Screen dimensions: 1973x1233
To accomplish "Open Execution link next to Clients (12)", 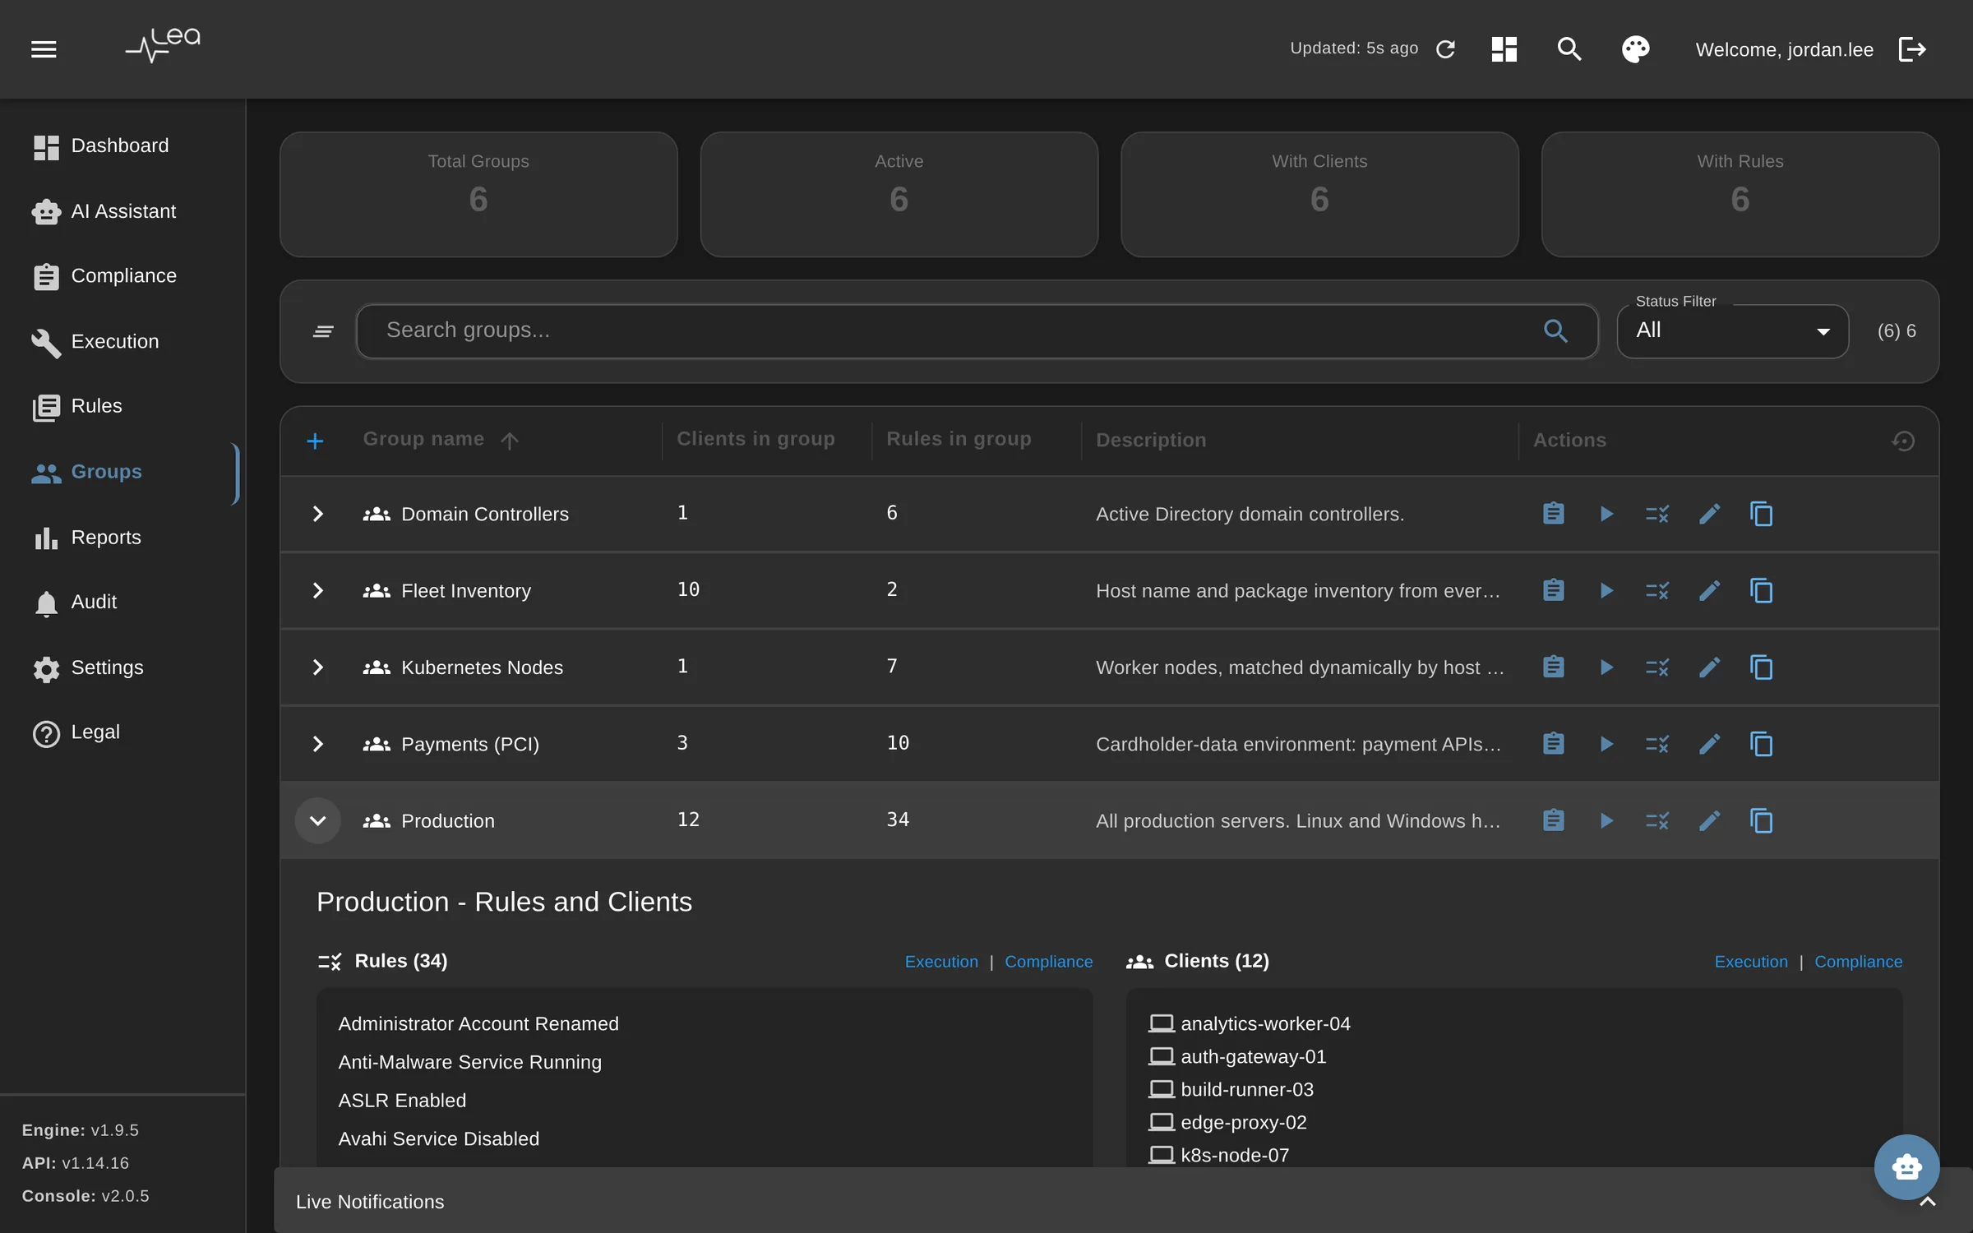I will click(1751, 962).
